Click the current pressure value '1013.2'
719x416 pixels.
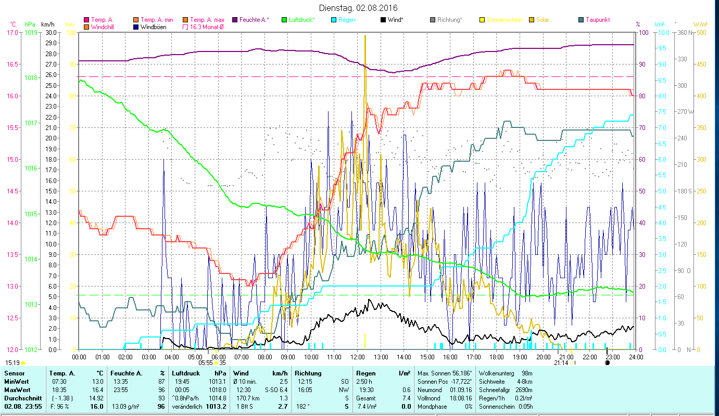(217, 407)
